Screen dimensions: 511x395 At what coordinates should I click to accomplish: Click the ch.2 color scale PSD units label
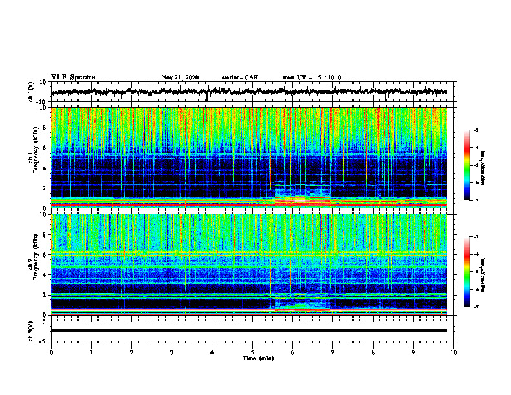(x=483, y=274)
